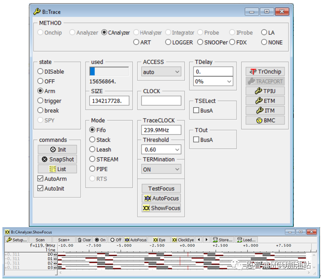This screenshot has width=321, height=279.
Task: Select the FDX trace method
Action: coord(238,42)
